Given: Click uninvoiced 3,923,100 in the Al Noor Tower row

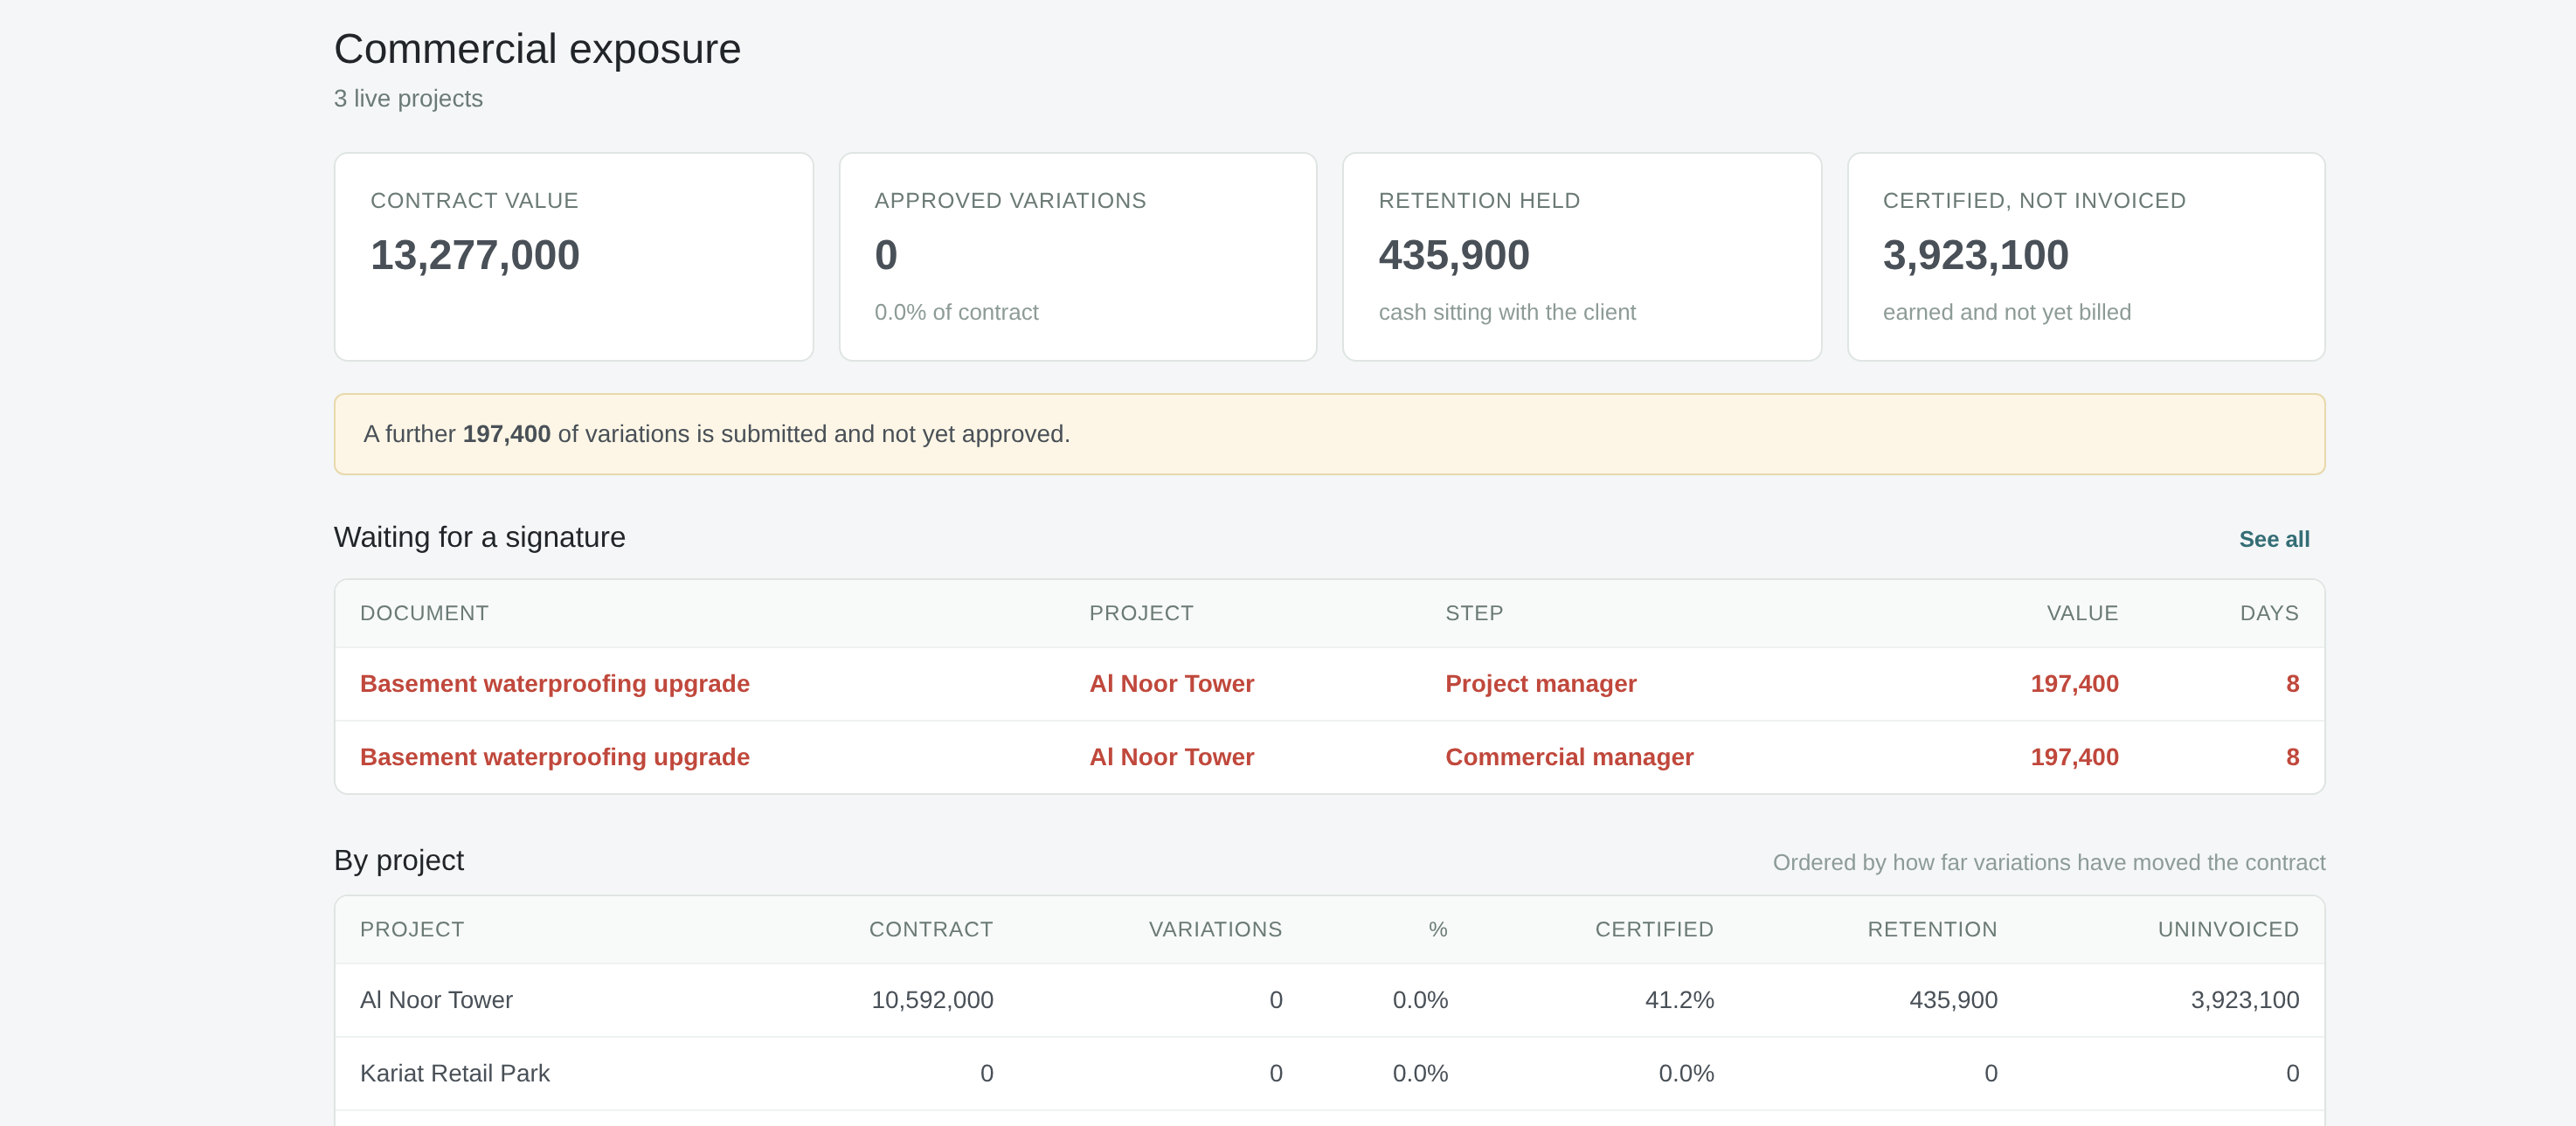Looking at the screenshot, I should [x=2245, y=1000].
